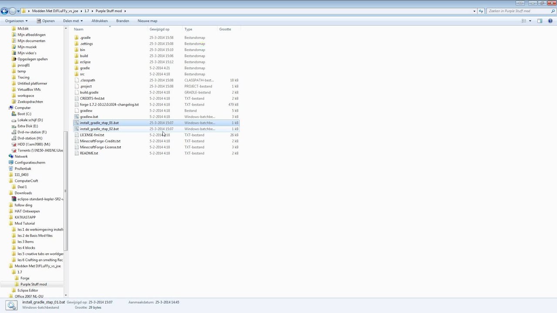
Task: Click the Prullenbak recycle bin icon
Action: click(11, 169)
